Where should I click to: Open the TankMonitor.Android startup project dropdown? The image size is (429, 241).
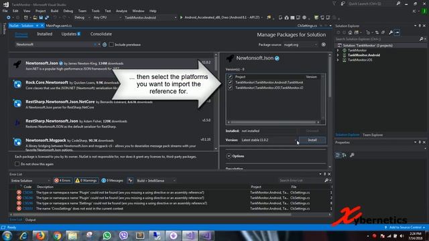coord(150,17)
